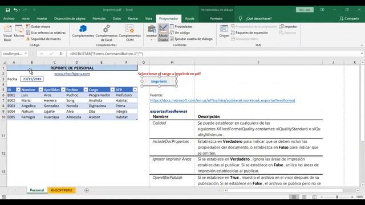Click the ¿Qué desea hacer? search box
365x205 pixels.
[255, 18]
